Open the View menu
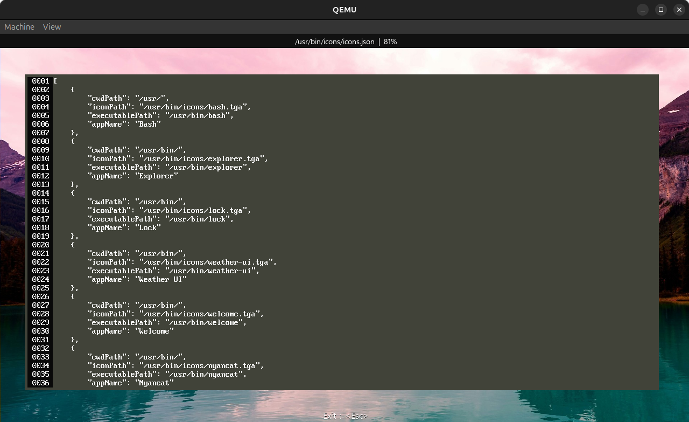The height and width of the screenshot is (422, 689). click(x=52, y=27)
